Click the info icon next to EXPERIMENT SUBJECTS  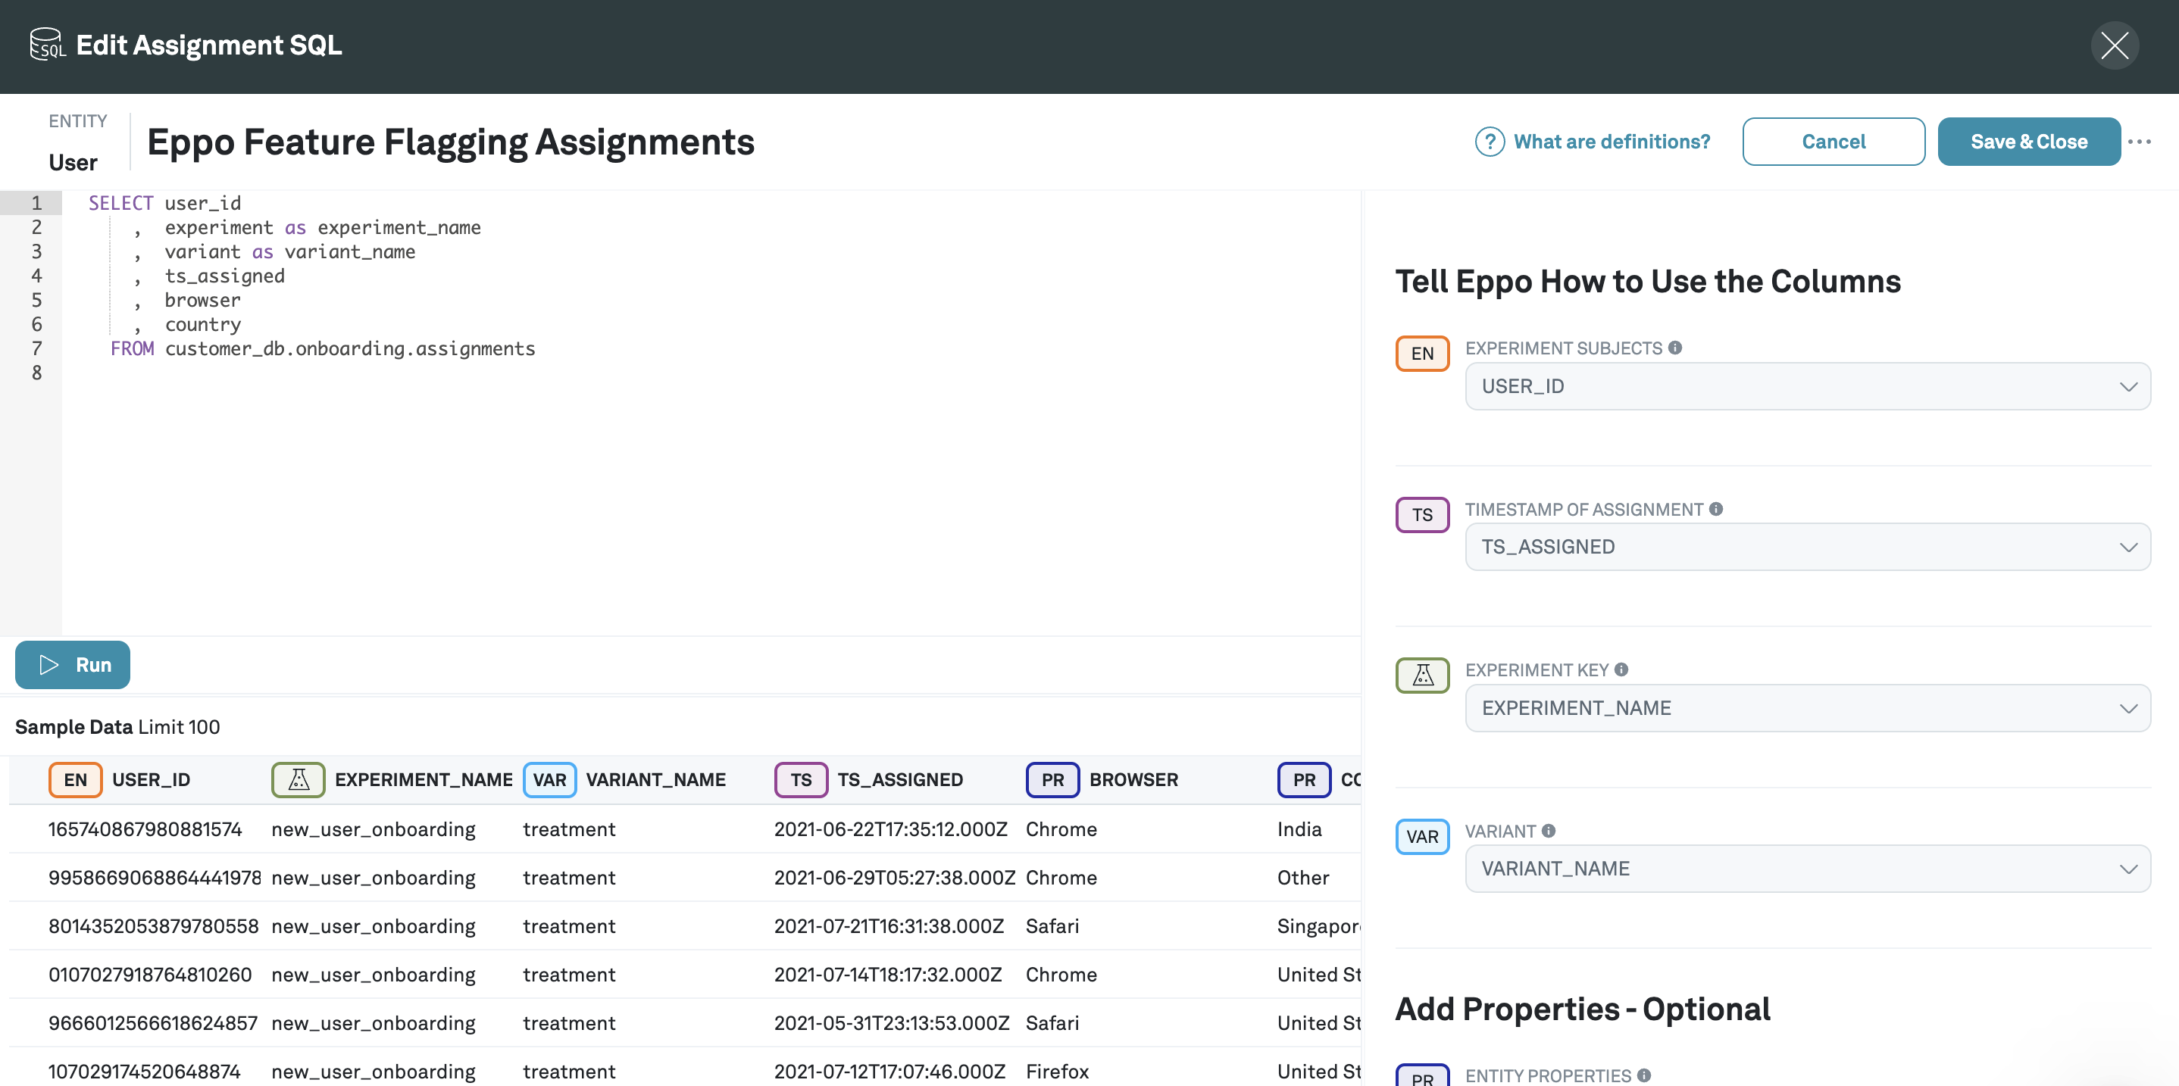[x=1677, y=347]
